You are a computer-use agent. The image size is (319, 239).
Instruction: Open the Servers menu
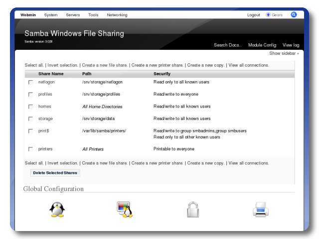[x=73, y=15]
